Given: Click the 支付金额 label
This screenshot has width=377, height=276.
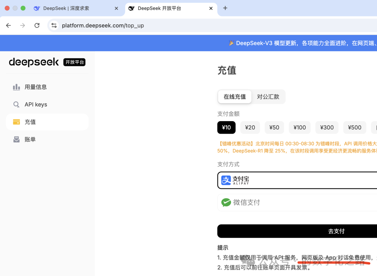Looking at the screenshot, I should coord(228,114).
